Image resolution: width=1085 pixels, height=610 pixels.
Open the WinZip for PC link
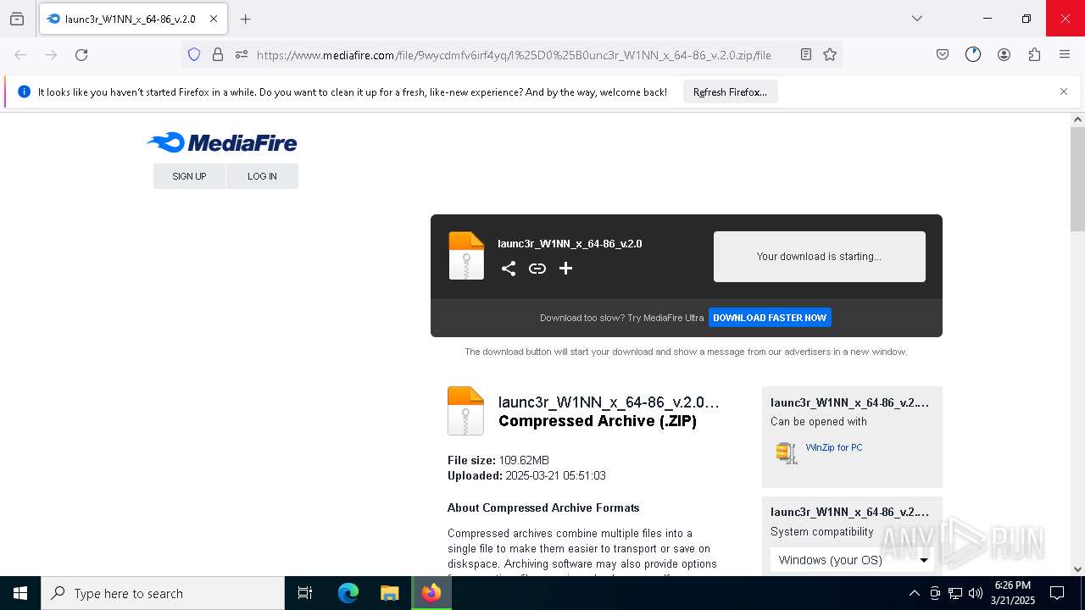coord(834,447)
